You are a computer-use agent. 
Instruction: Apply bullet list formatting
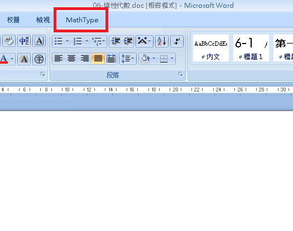pyautogui.click(x=59, y=41)
